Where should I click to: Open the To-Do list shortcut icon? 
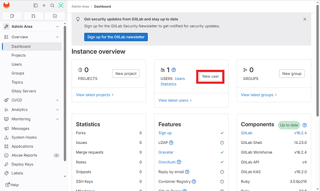tap(55, 16)
